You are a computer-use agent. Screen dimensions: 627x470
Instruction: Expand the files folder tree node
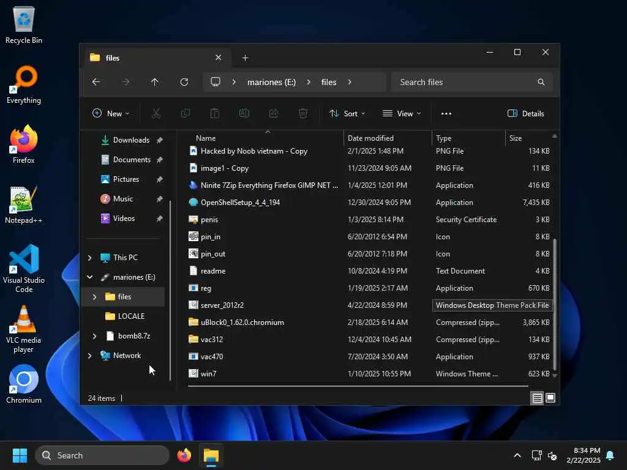click(x=94, y=297)
